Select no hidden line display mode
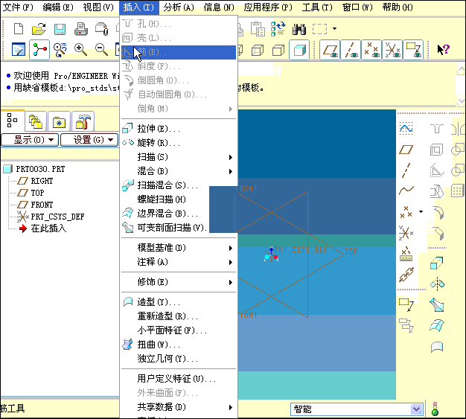466x419 pixels. pyautogui.click(x=278, y=50)
